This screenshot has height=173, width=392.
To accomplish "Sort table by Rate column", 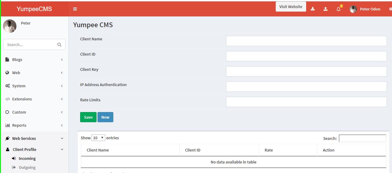I will click(x=288, y=150).
